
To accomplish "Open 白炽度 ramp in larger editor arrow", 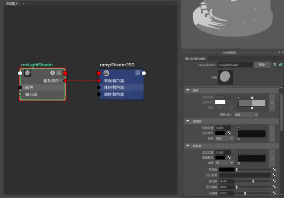I will (272, 158).
